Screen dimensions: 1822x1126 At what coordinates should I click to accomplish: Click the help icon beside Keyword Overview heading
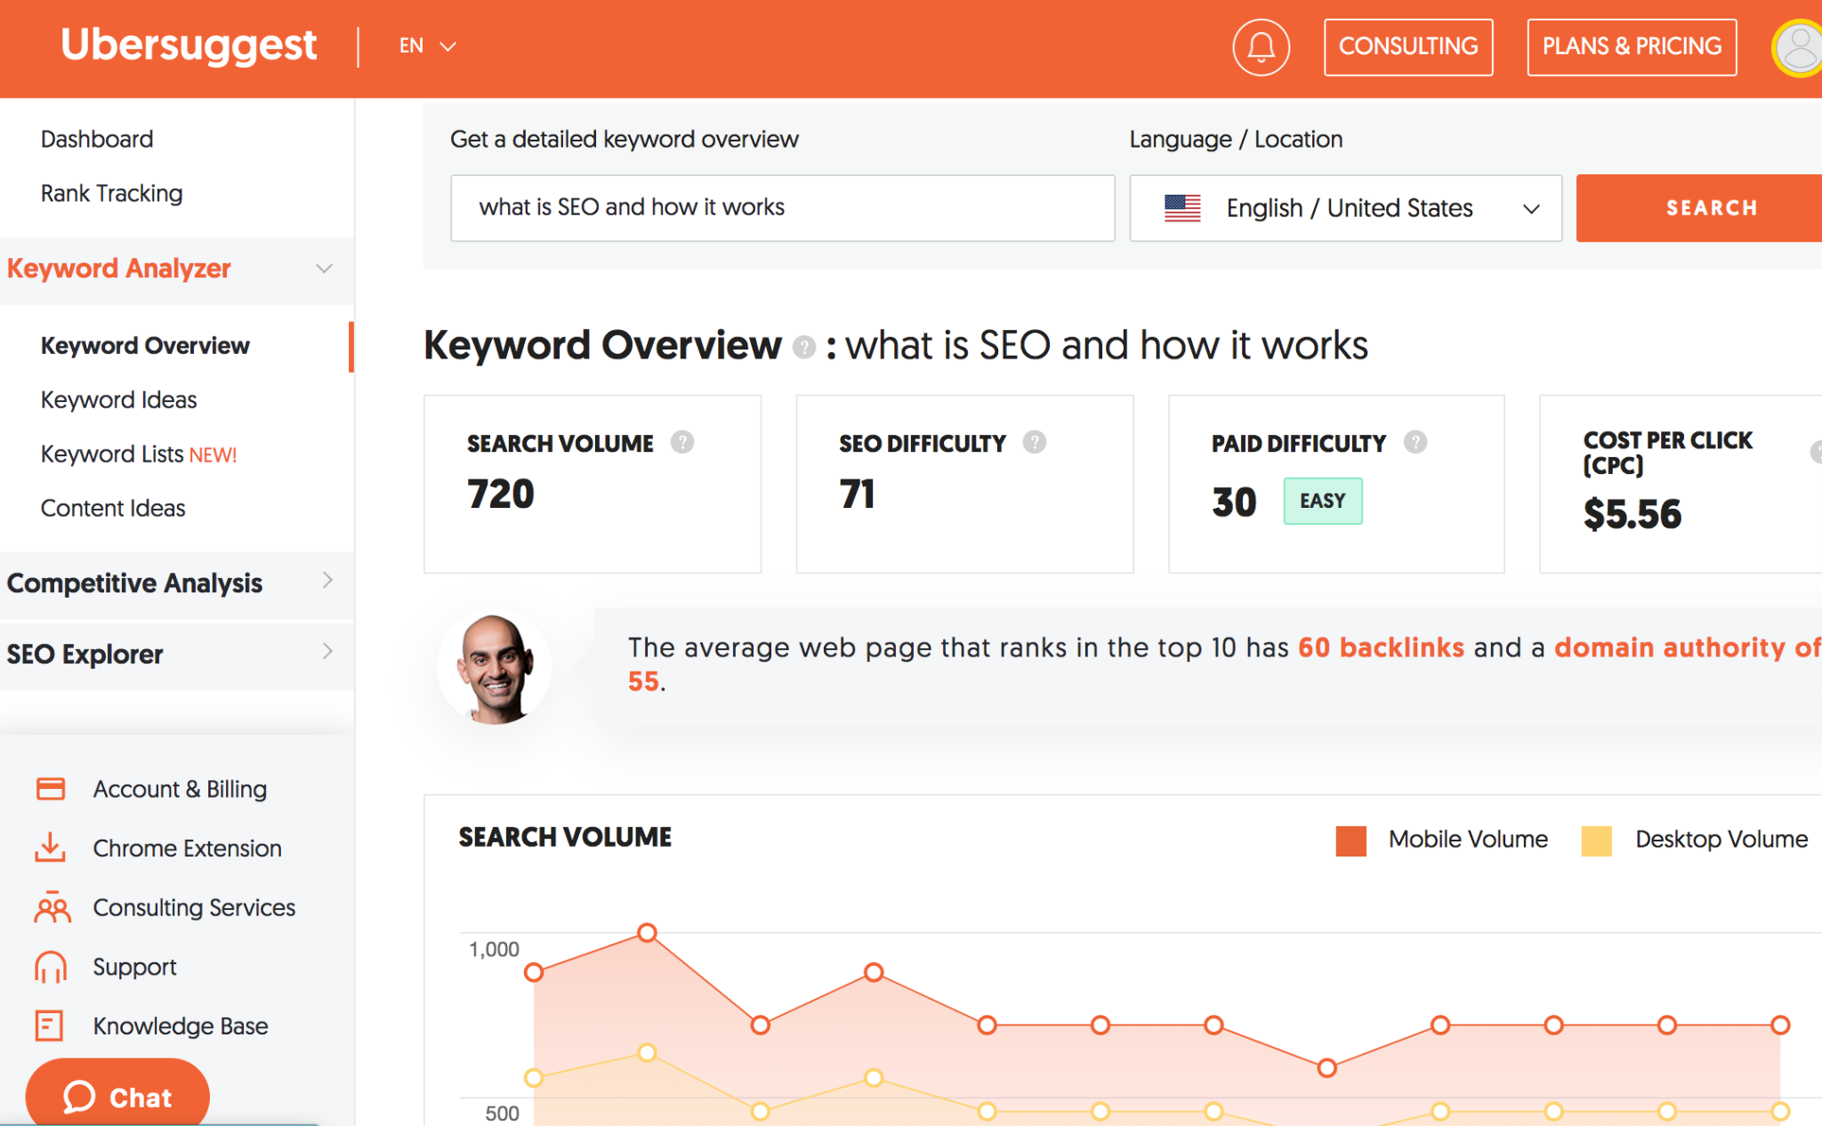pos(804,347)
